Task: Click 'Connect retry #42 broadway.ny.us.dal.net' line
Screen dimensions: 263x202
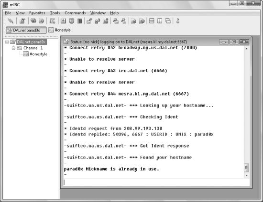Action: click(x=131, y=48)
